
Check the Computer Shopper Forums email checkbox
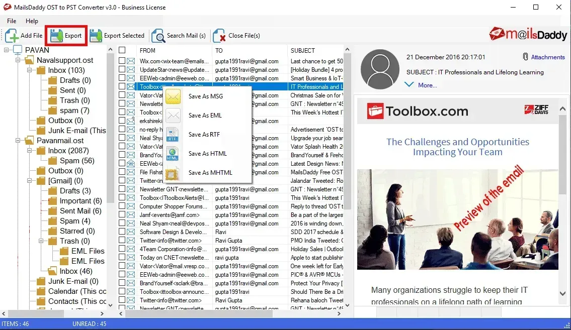(x=122, y=206)
